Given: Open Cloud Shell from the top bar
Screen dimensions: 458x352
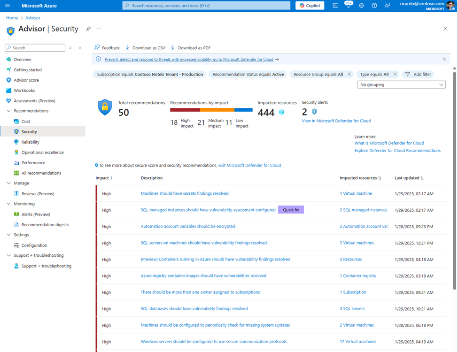Looking at the screenshot, I should [x=335, y=6].
